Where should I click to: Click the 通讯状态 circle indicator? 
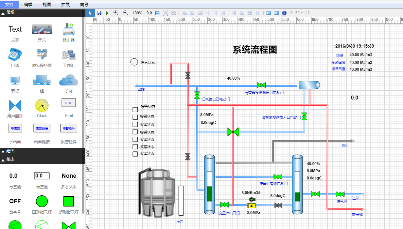(134, 62)
